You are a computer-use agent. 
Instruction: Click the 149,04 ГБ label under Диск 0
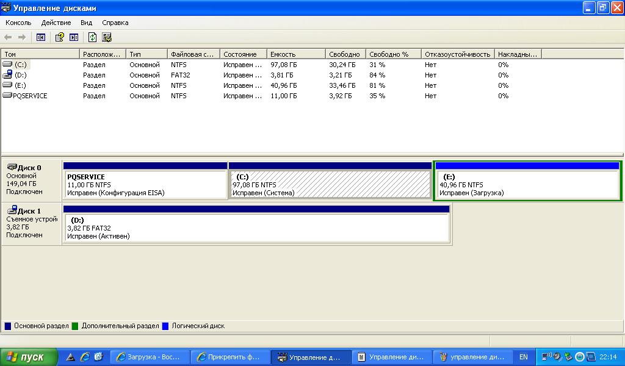(21, 184)
